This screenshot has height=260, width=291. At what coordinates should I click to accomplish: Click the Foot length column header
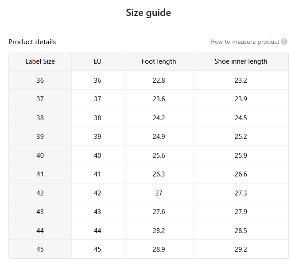(159, 61)
